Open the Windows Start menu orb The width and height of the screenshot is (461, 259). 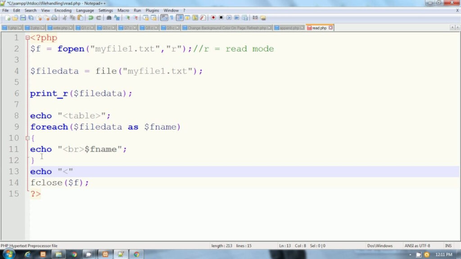8,254
